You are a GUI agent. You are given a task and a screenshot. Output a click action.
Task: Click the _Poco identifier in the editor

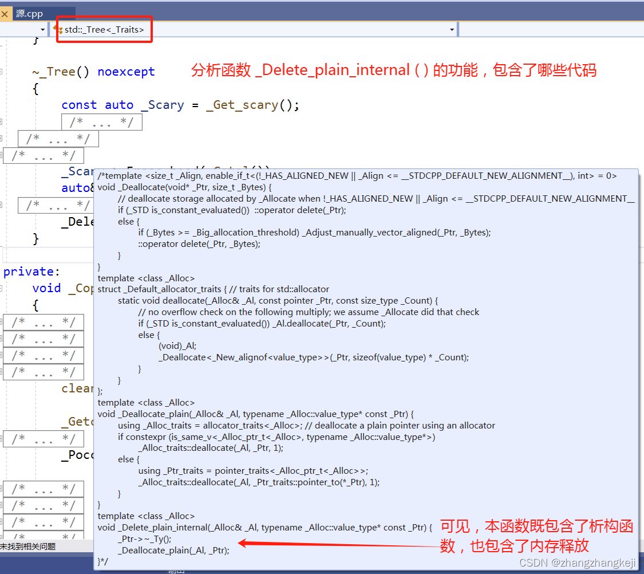(78, 455)
